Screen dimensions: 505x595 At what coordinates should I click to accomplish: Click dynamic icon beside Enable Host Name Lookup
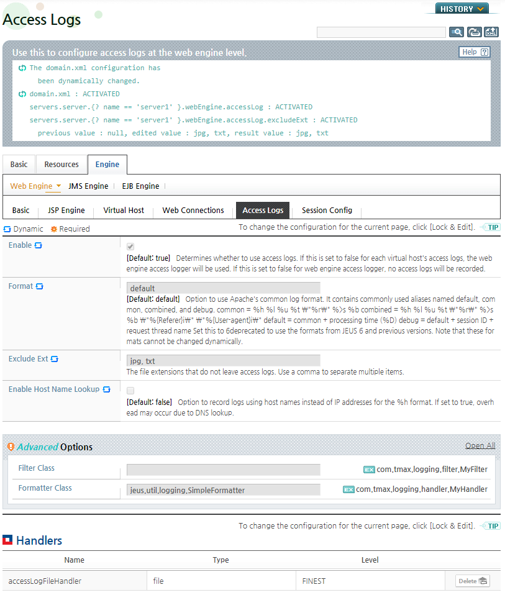point(107,389)
